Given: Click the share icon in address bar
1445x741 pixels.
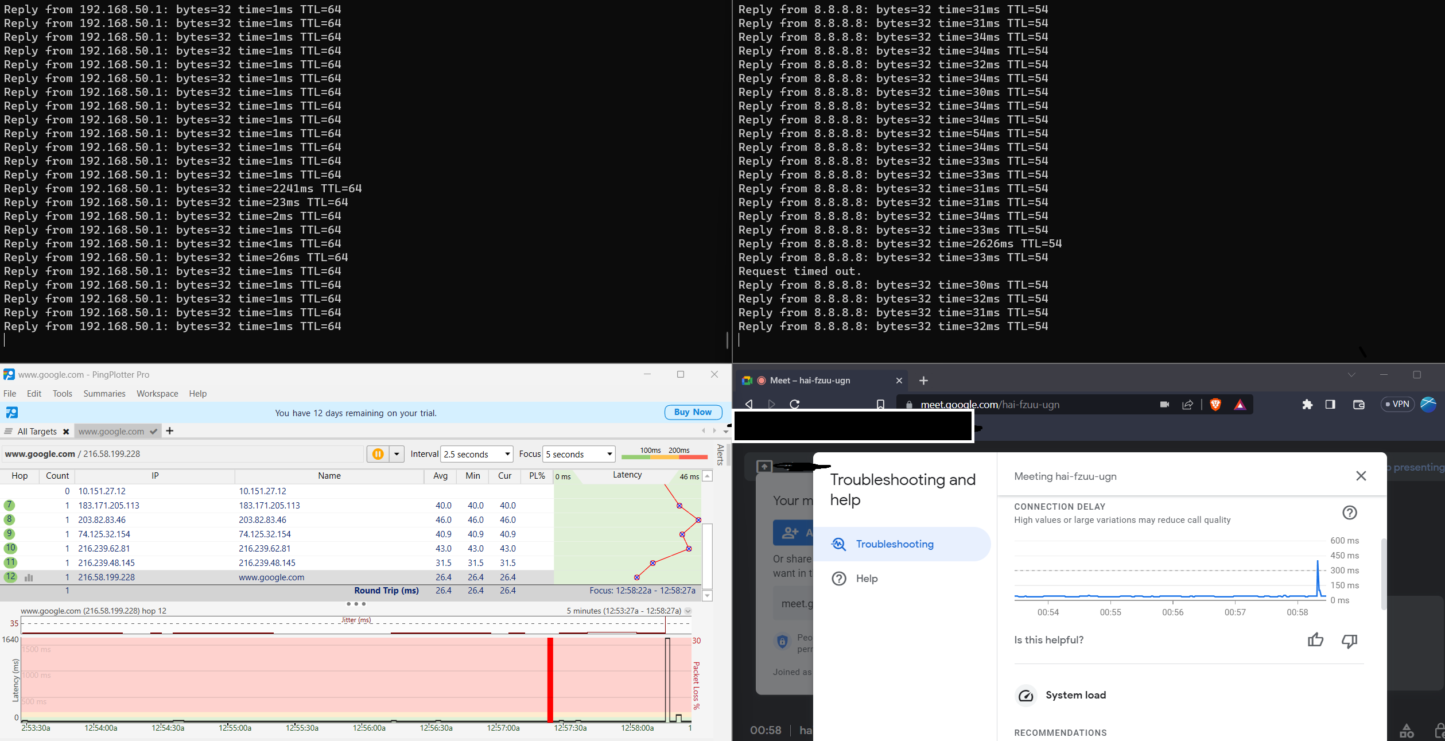Looking at the screenshot, I should [1188, 404].
